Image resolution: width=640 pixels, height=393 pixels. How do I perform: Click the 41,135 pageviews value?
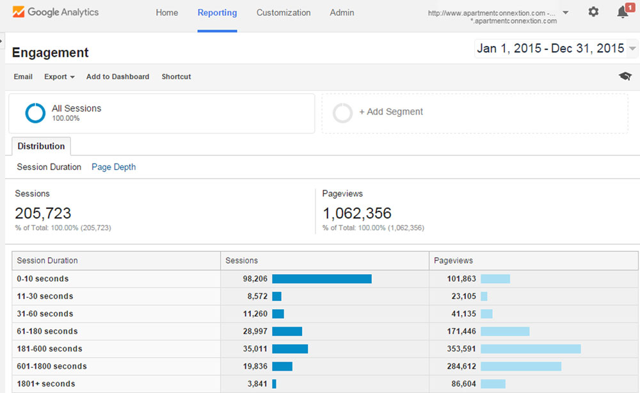463,314
